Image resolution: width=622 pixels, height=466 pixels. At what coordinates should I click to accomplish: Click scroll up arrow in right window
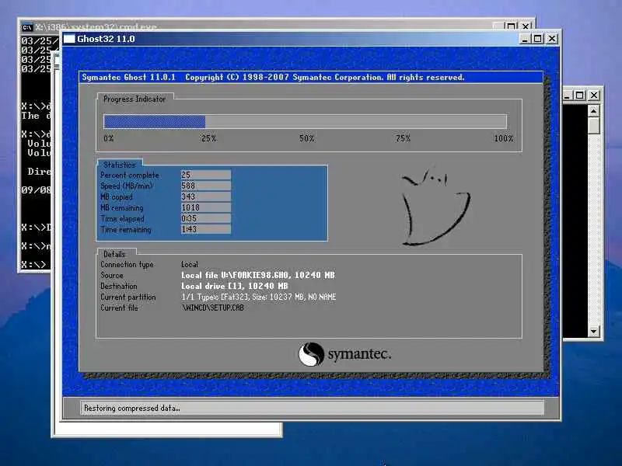pos(593,111)
